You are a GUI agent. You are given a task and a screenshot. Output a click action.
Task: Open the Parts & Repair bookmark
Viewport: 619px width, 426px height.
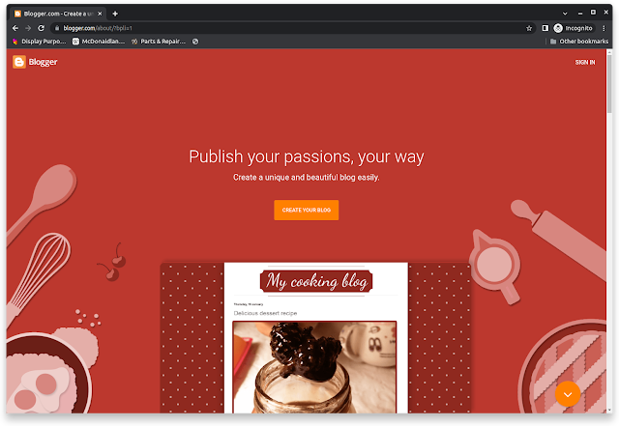[x=159, y=42]
